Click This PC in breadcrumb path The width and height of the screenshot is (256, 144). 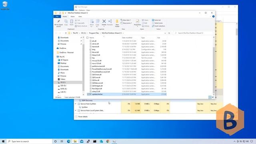[x=76, y=33]
